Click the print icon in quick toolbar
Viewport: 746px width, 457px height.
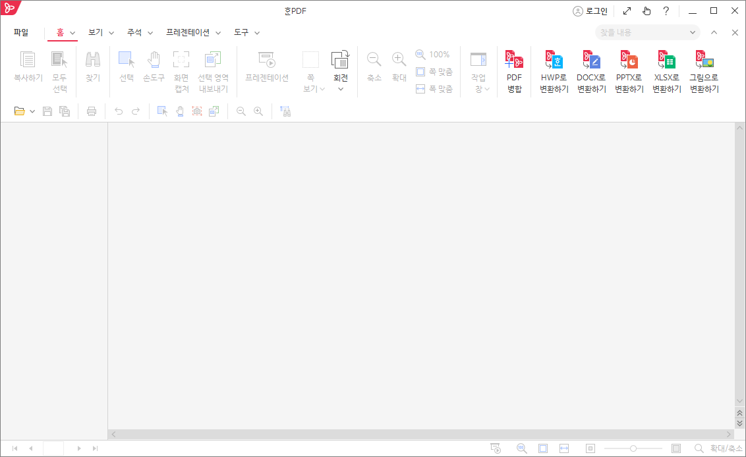pyautogui.click(x=92, y=111)
